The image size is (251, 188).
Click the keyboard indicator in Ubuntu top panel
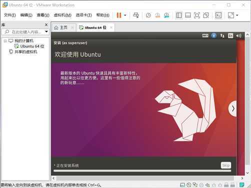205,35
